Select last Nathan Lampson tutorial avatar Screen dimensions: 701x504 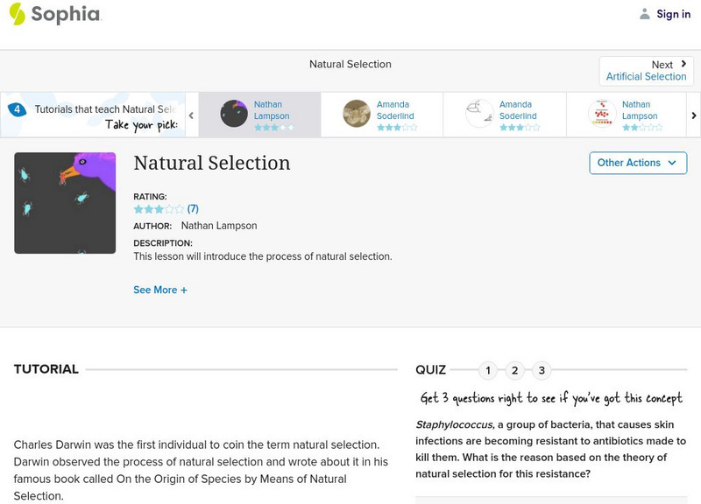602,114
